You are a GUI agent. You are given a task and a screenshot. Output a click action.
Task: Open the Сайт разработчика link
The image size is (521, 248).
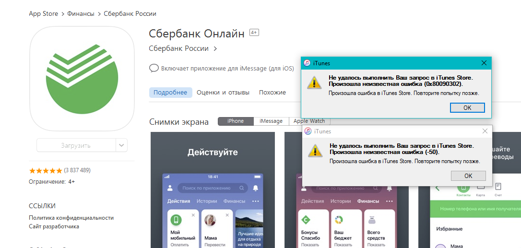[x=54, y=227]
